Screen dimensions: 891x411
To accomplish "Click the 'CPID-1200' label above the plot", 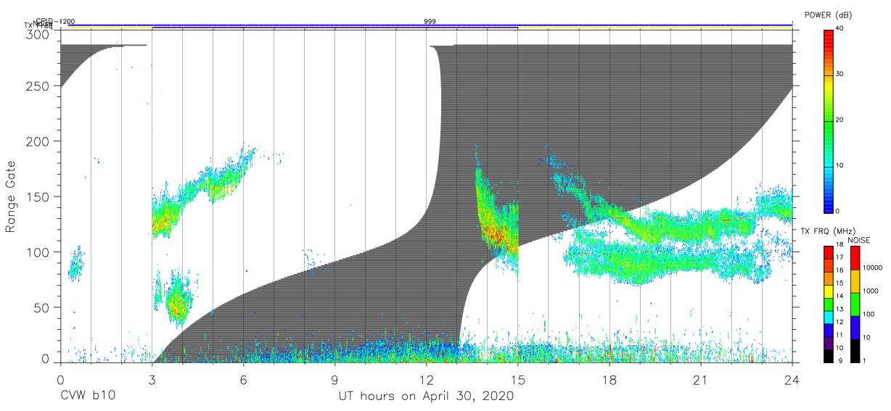I will [x=55, y=22].
